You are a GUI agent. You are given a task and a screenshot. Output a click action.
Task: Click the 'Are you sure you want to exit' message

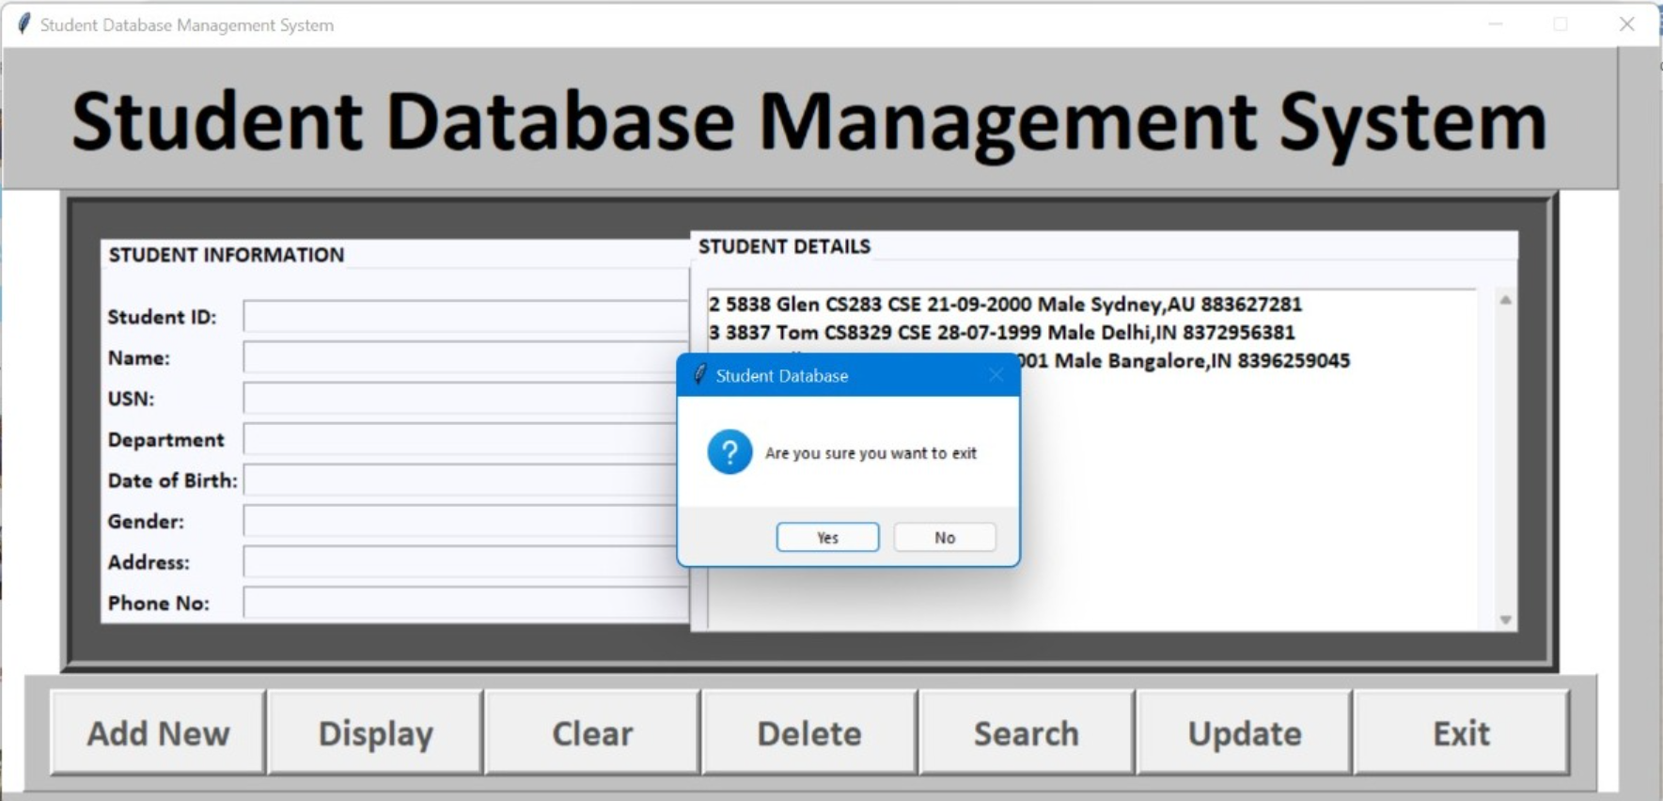coord(871,453)
